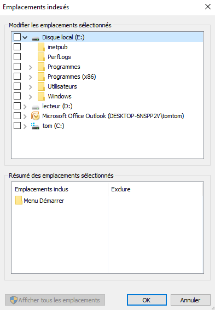The image size is (215, 310).
Task: Click Afficher tous les emplacements button
Action: (55, 300)
